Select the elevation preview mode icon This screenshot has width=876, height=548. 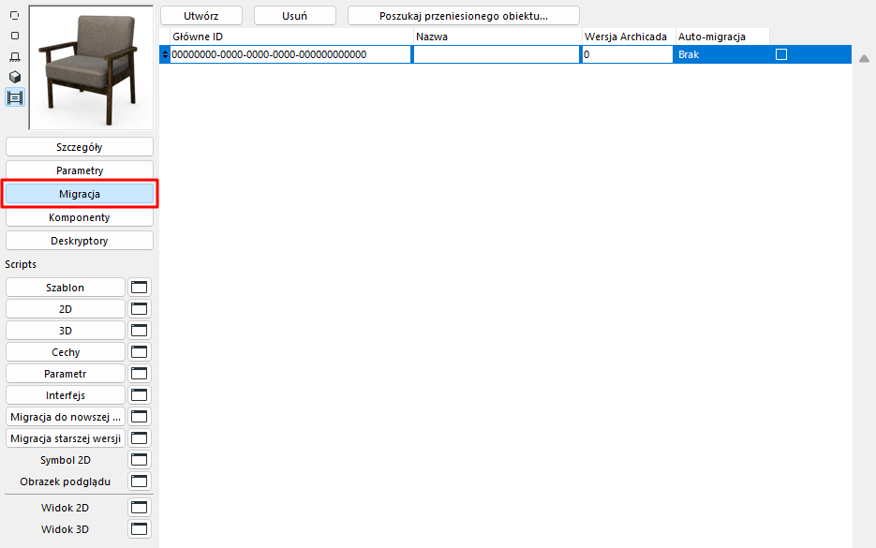coord(14,56)
